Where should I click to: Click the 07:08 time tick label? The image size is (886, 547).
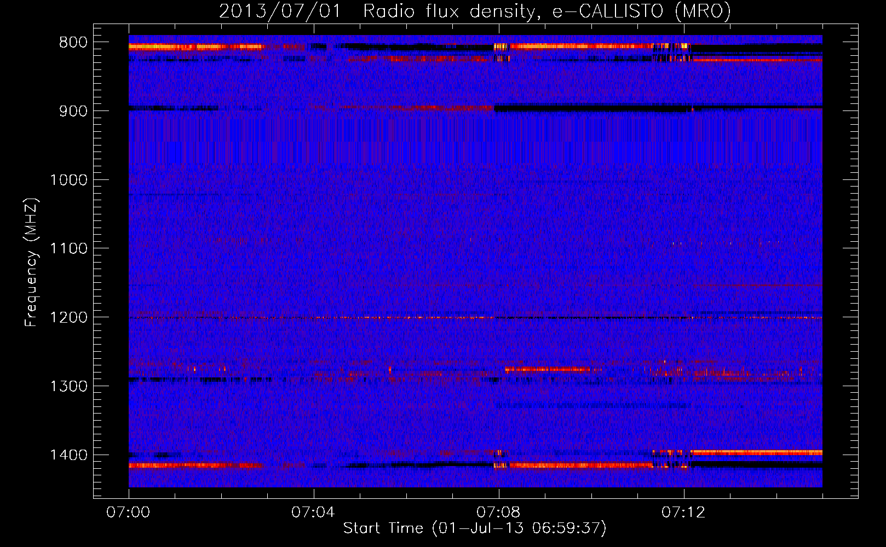point(498,513)
